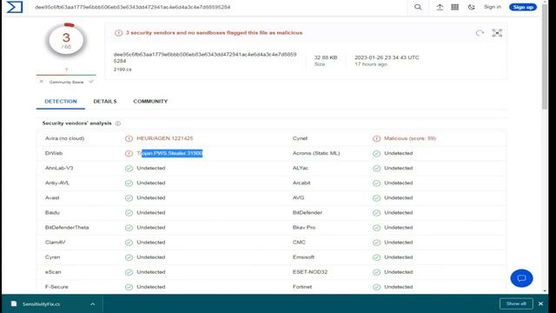Click the search magnifier icon
Viewport: 556px width, 313px height.
(418, 7)
